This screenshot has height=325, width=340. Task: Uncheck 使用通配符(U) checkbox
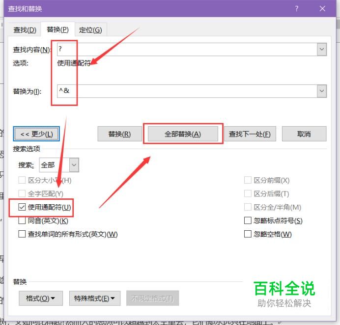pos(22,207)
